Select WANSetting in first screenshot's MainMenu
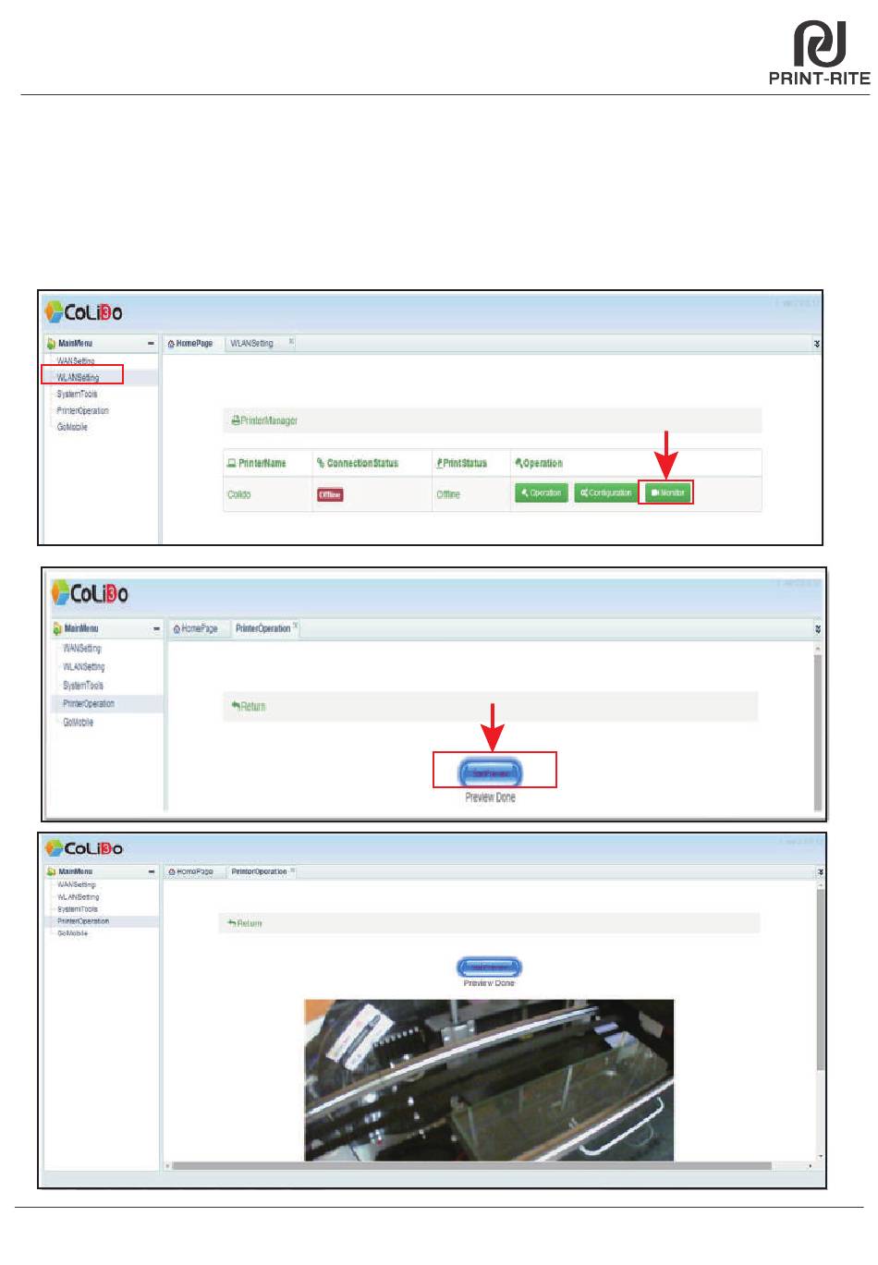 click(x=76, y=360)
